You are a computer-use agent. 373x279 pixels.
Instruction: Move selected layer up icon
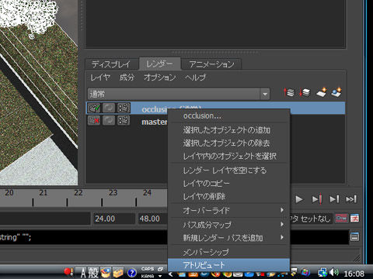[x=289, y=92]
